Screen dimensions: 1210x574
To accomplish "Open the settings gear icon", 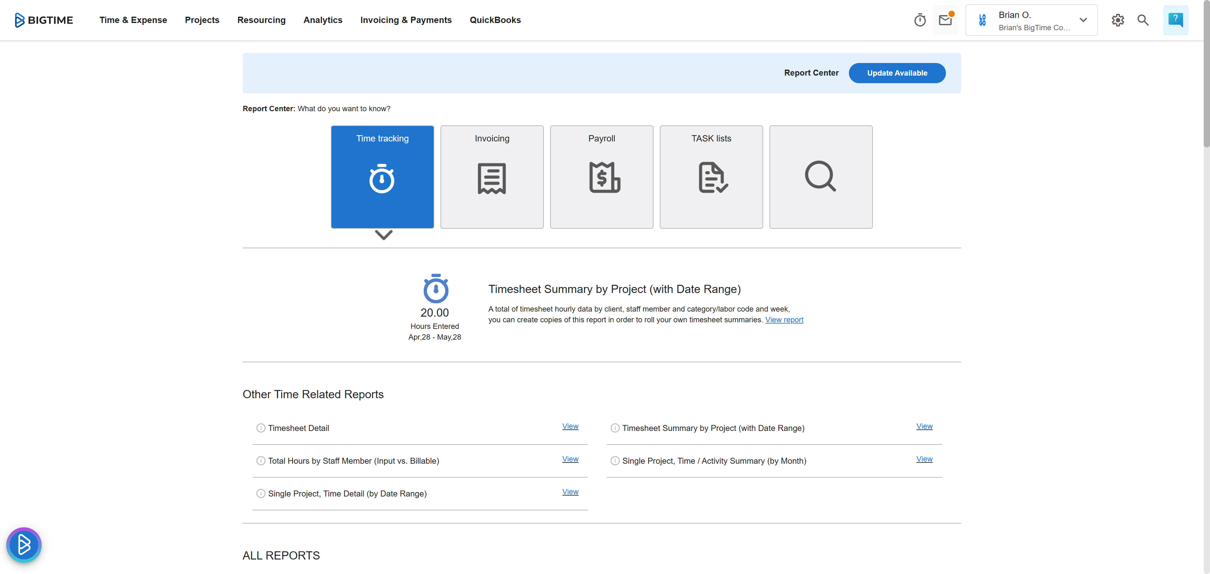I will tap(1117, 20).
